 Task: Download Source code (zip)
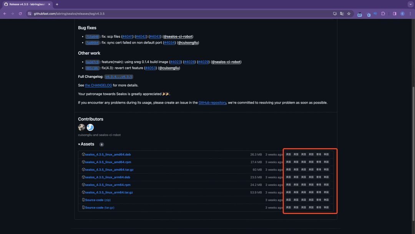98,200
